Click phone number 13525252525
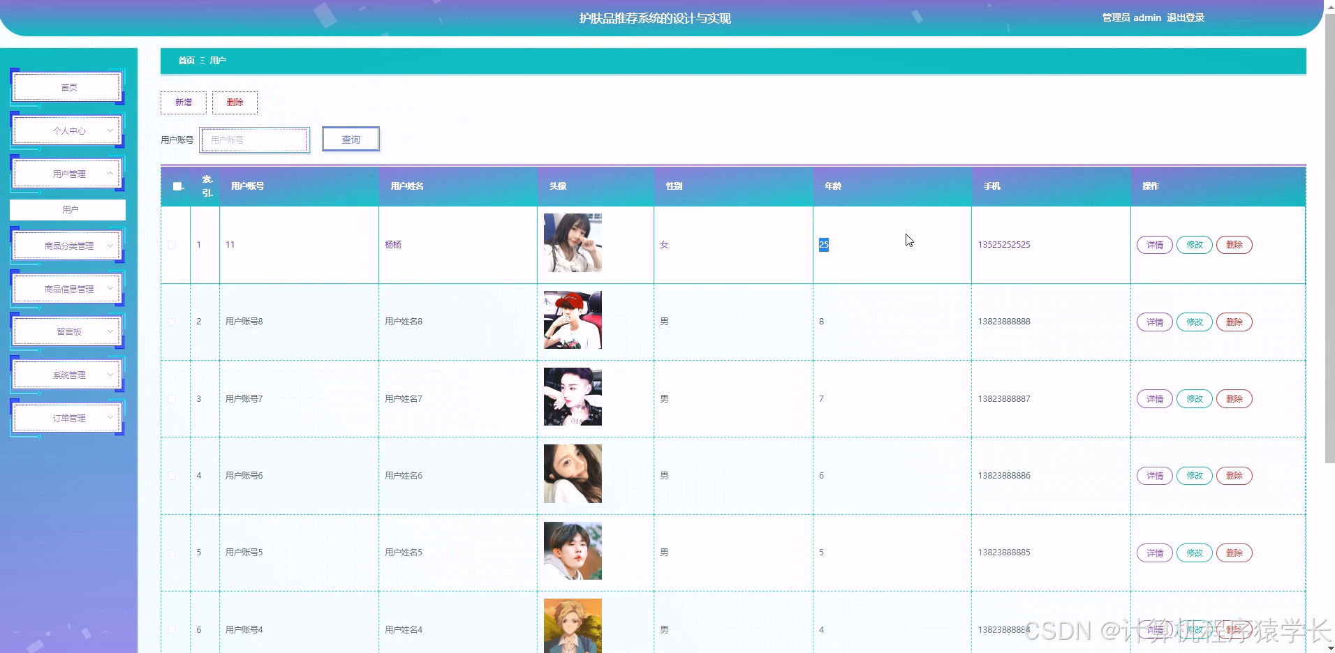 (x=1004, y=245)
